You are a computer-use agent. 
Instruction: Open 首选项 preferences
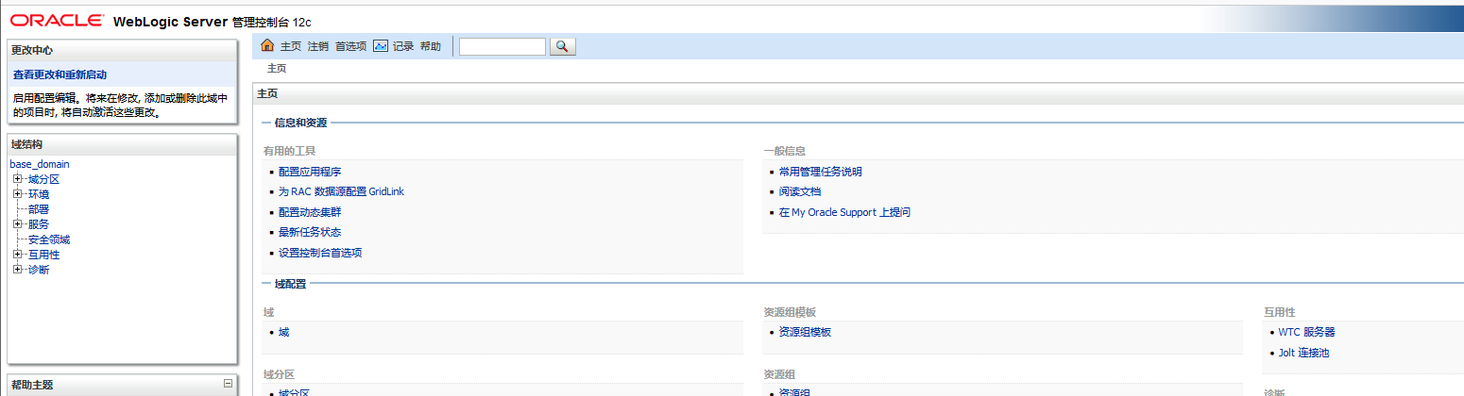point(350,46)
